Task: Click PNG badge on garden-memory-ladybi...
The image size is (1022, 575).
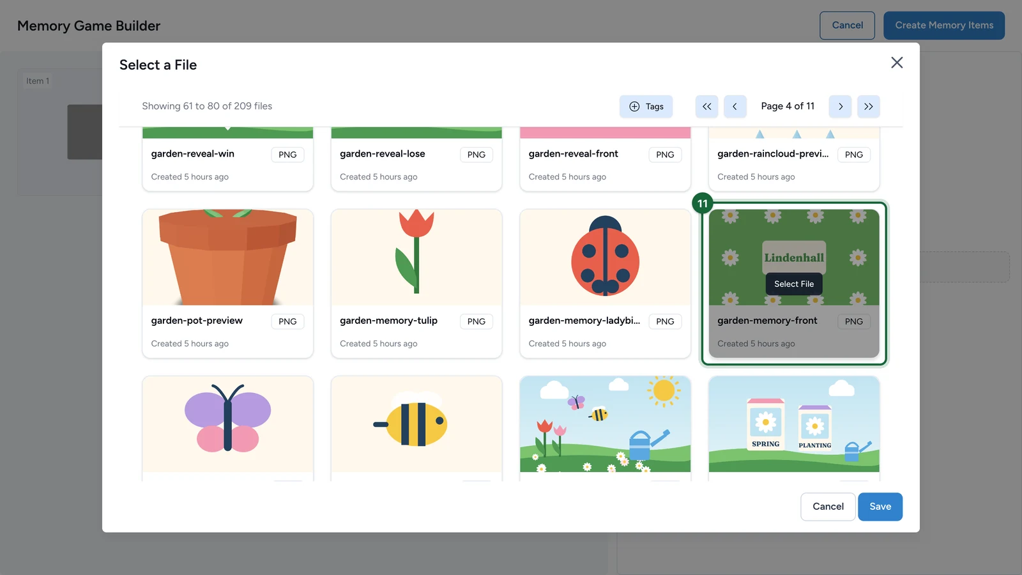Action: pyautogui.click(x=665, y=321)
